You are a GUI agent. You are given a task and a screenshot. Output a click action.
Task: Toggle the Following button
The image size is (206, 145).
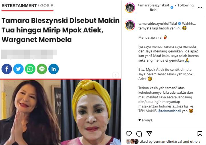point(186,5)
